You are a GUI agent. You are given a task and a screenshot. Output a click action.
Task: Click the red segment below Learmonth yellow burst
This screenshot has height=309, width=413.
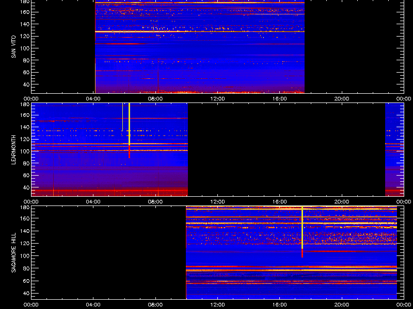coord(130,151)
